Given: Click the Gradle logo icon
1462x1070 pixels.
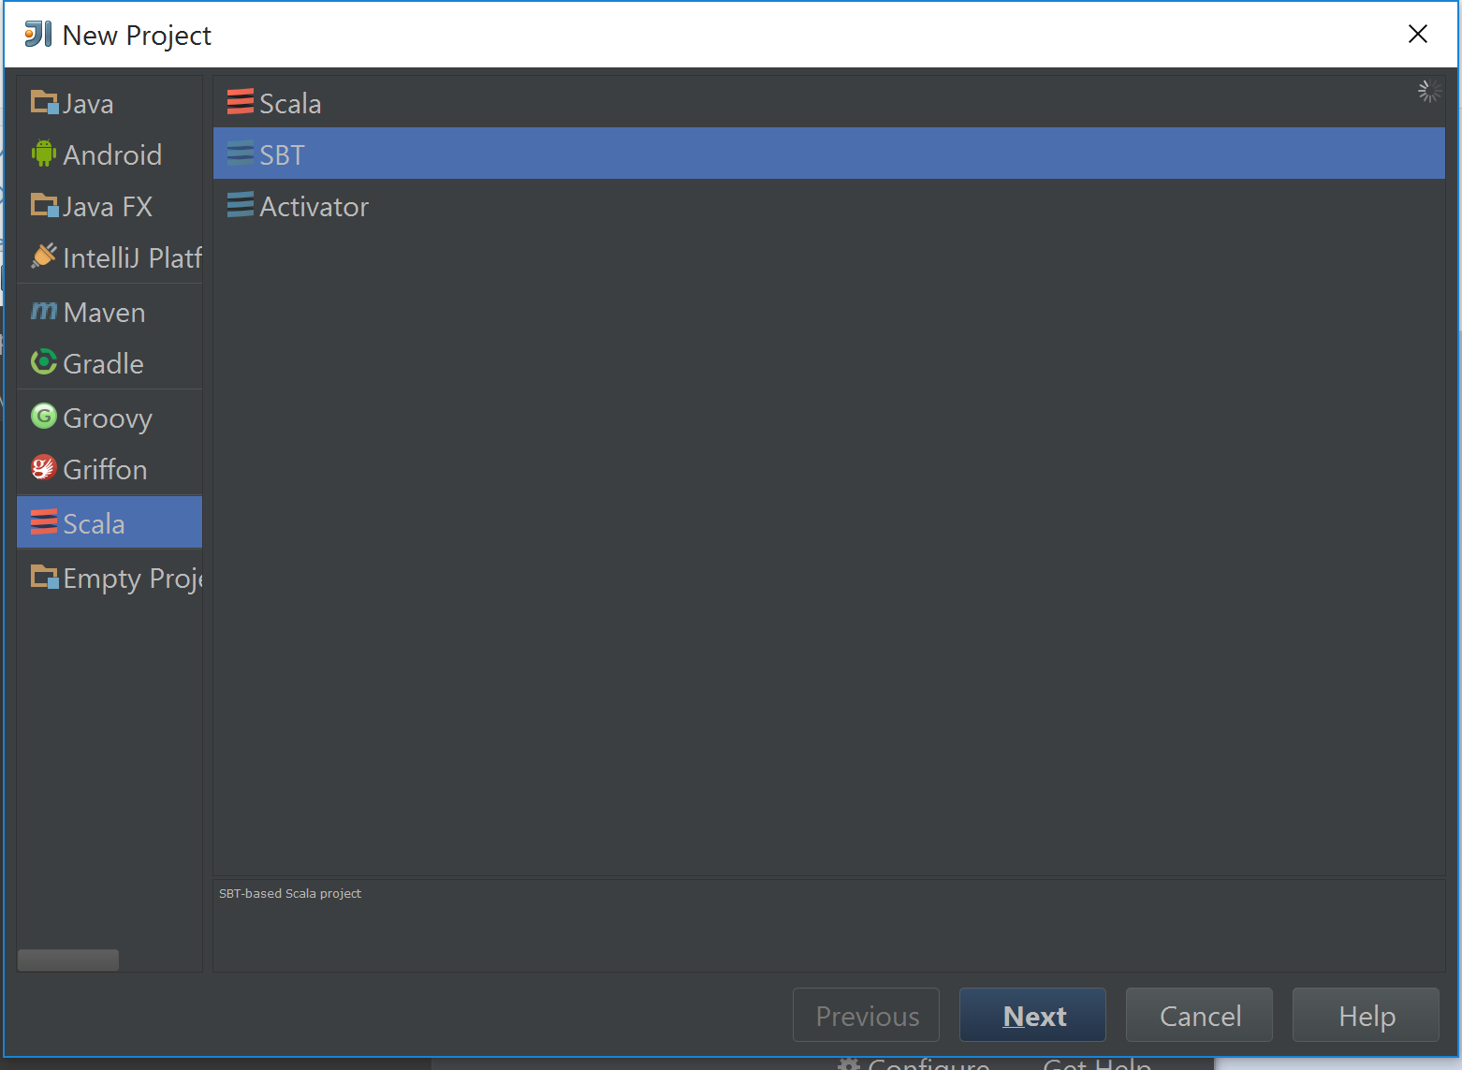Looking at the screenshot, I should [44, 362].
